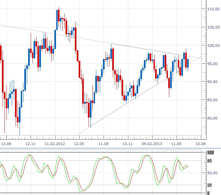Image resolution: width=221 pixels, height=195 pixels.
Task: Click the 11.02.2012 date label
Action: (x=55, y=144)
